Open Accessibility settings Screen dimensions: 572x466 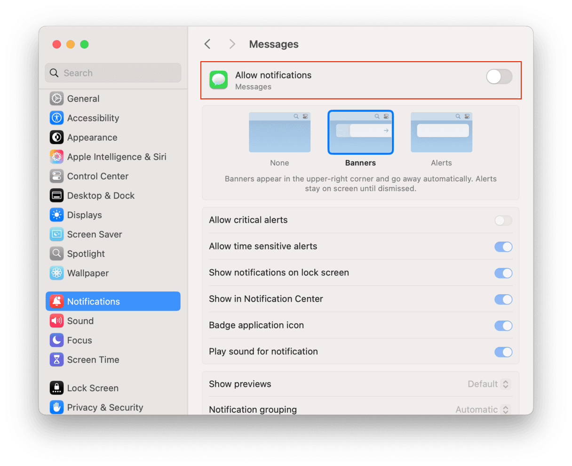pos(113,118)
